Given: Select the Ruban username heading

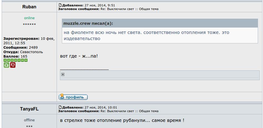Looking at the screenshot, I should [29, 7].
